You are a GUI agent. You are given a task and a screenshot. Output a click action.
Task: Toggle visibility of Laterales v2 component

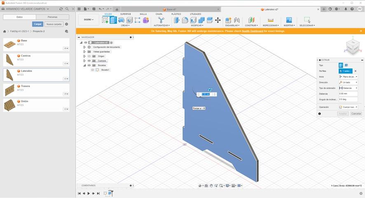pyautogui.click(x=86, y=42)
